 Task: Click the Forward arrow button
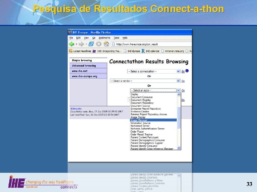(x=81, y=44)
